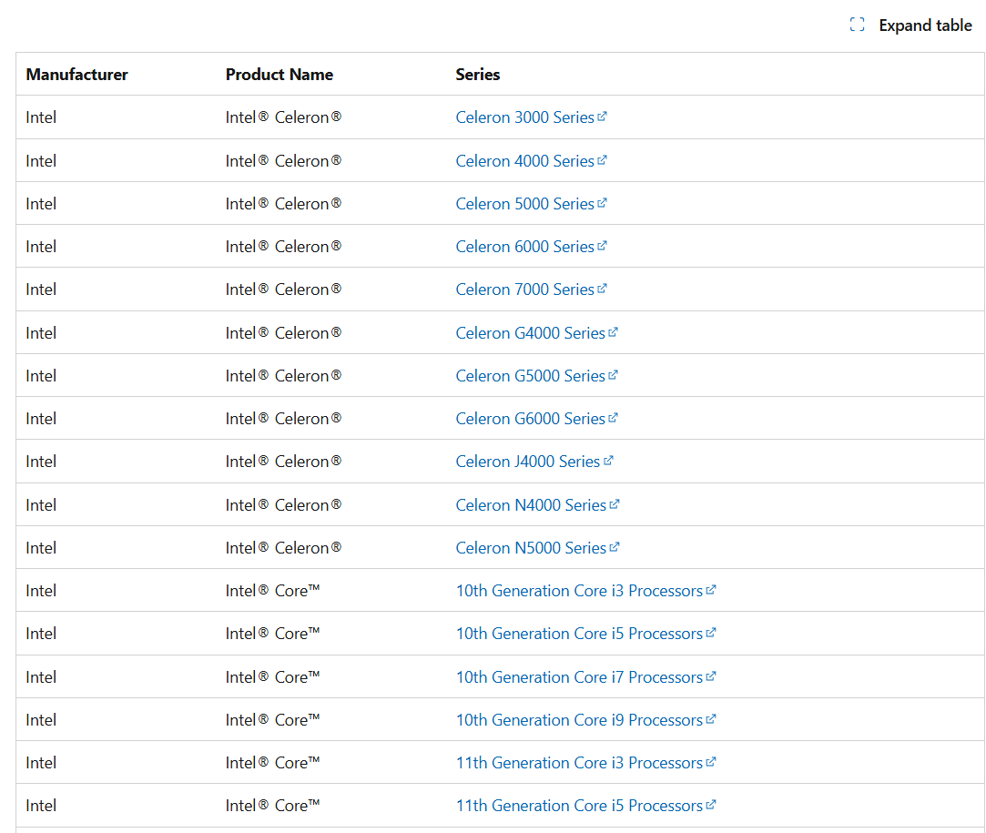Click external link icon after Celeron 5000 Series
Image resolution: width=986 pixels, height=833 pixels.
(x=602, y=203)
